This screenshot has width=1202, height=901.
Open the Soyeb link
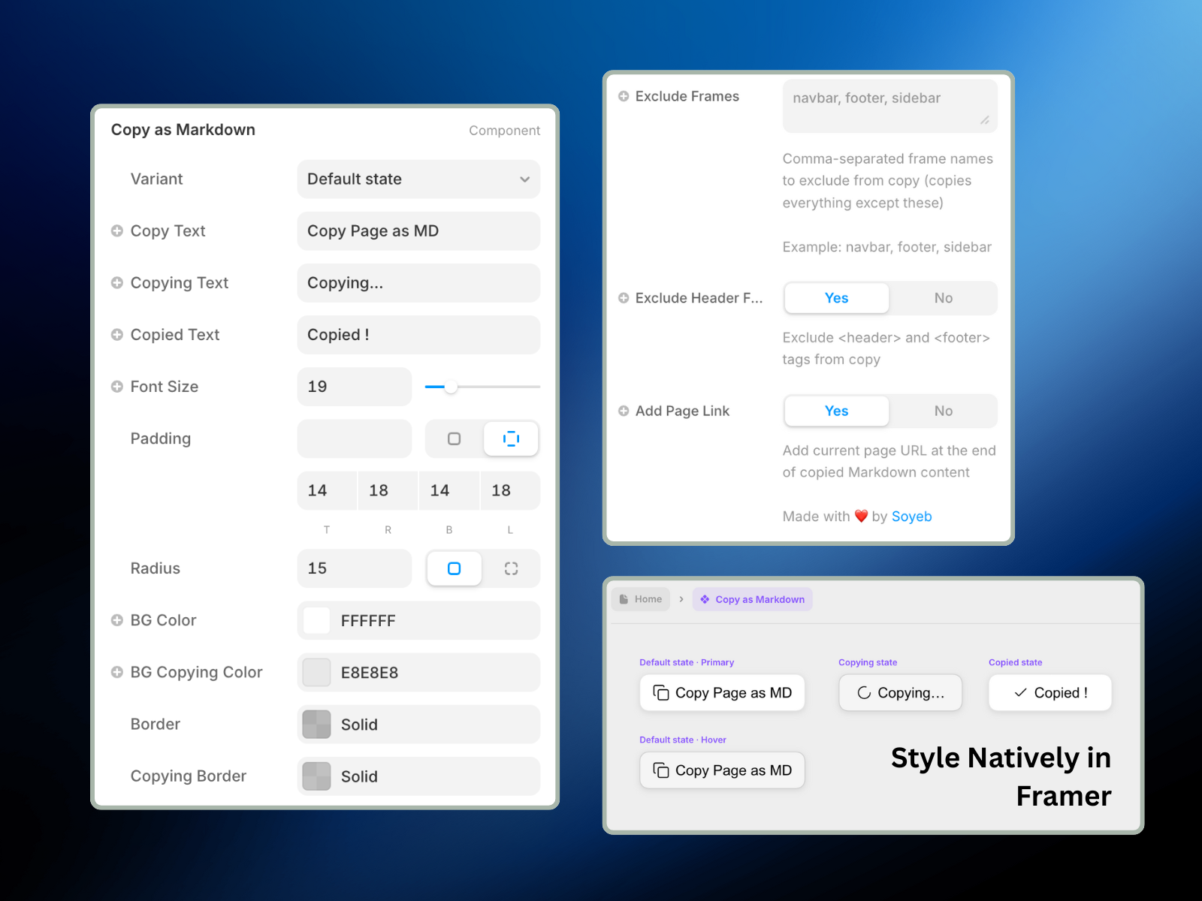click(911, 516)
